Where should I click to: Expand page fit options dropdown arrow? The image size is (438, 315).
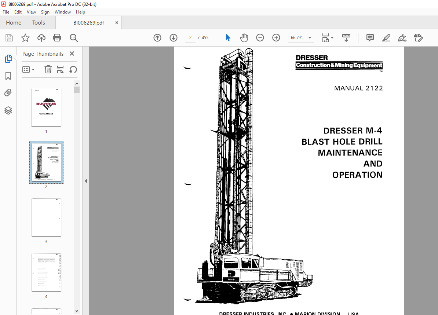(x=332, y=38)
